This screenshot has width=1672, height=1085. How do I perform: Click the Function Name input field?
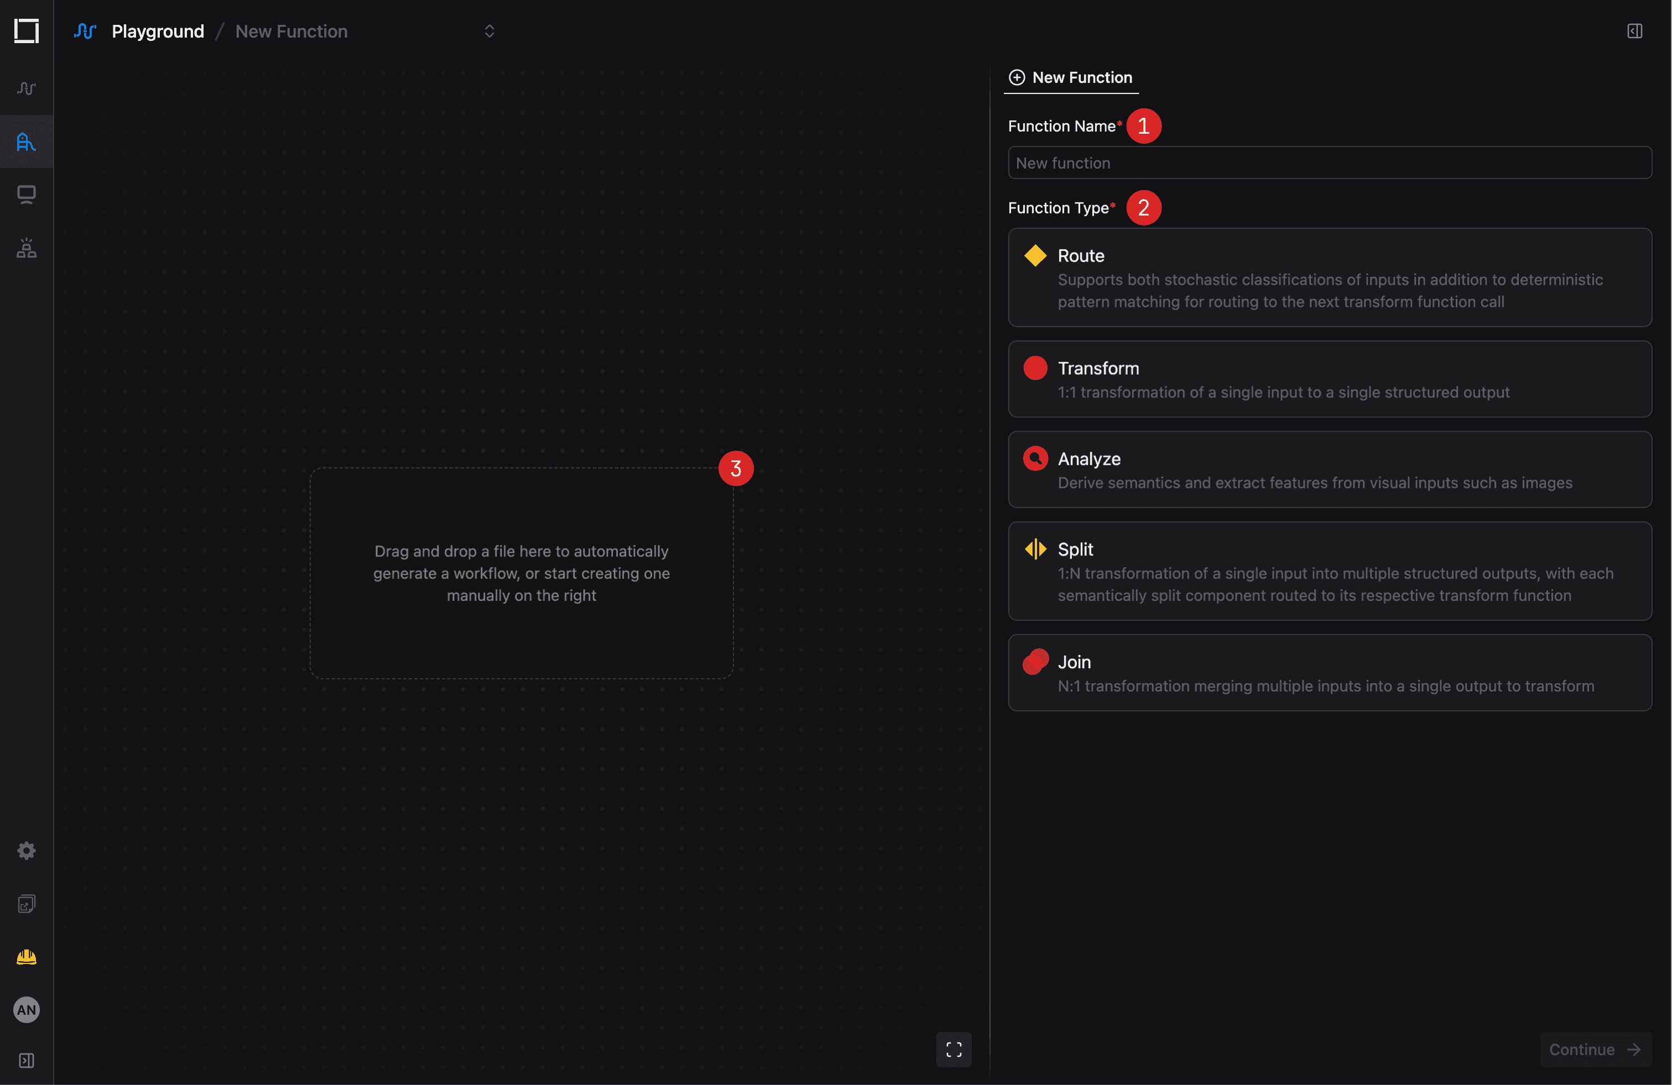pos(1328,163)
